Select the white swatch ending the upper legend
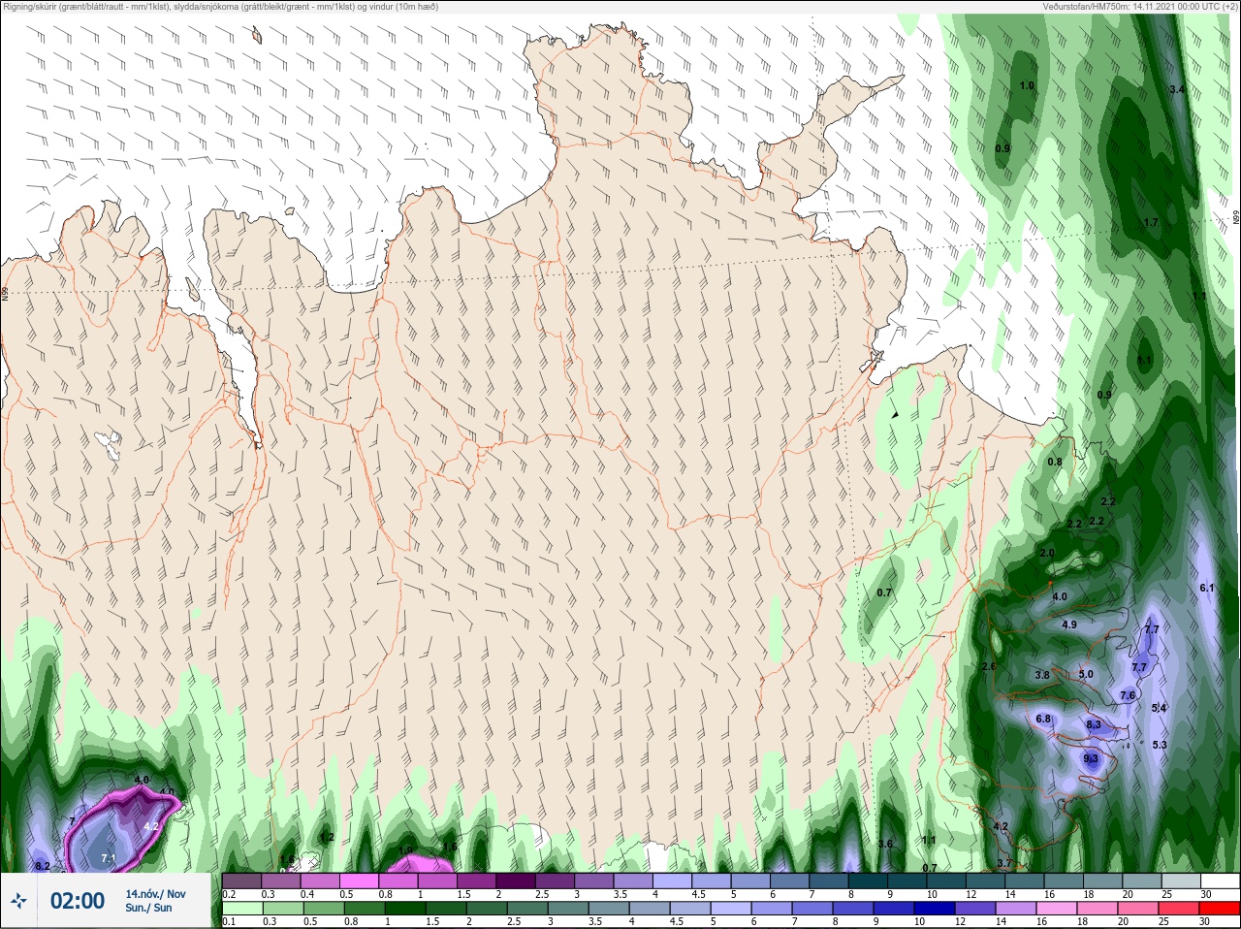 click(x=1221, y=881)
